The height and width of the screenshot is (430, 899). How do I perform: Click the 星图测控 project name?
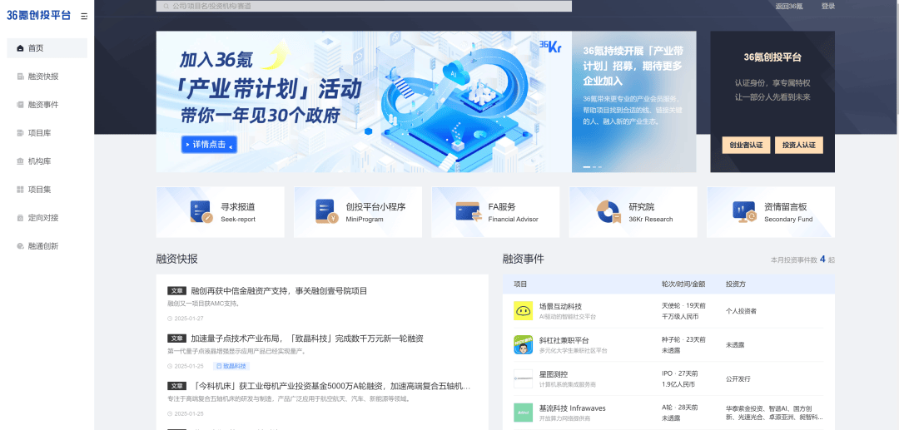tap(554, 374)
